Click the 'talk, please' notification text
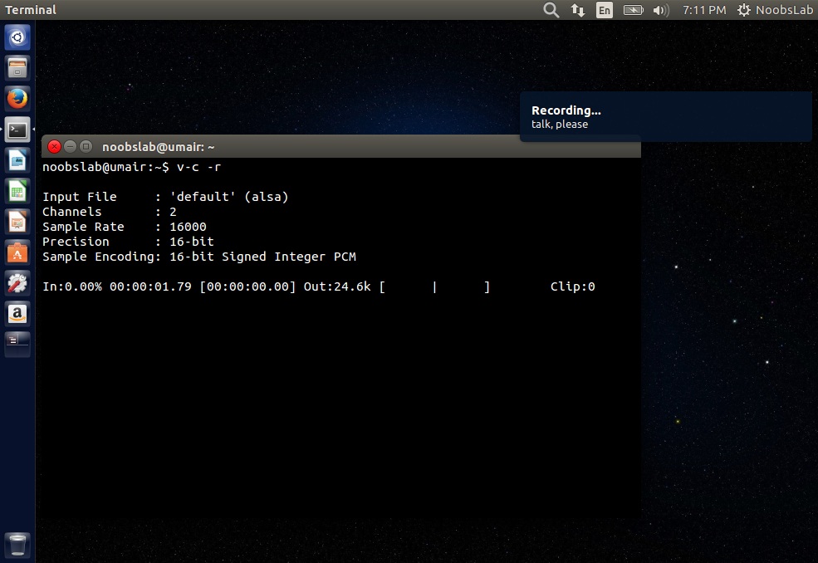The height and width of the screenshot is (563, 818). 560,125
